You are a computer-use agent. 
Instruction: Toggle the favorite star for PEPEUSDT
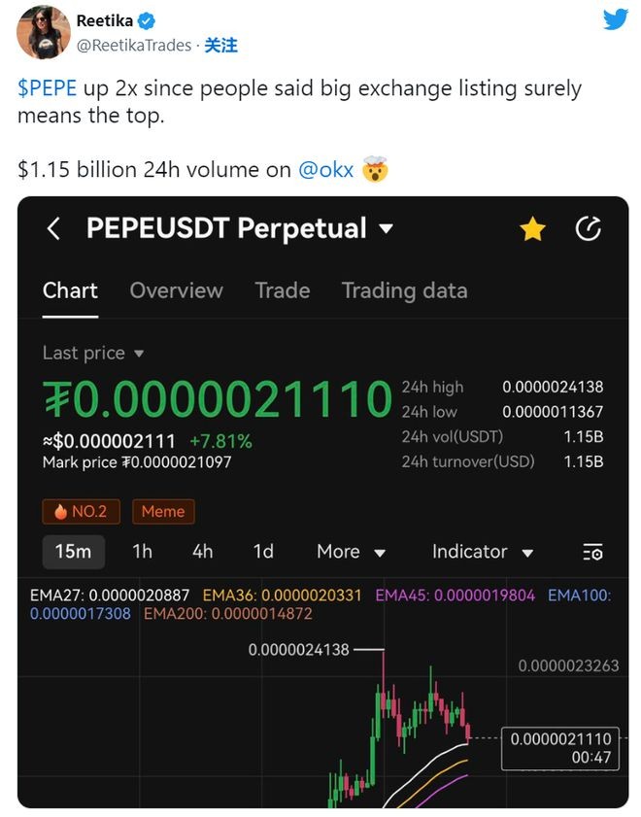[x=532, y=229]
